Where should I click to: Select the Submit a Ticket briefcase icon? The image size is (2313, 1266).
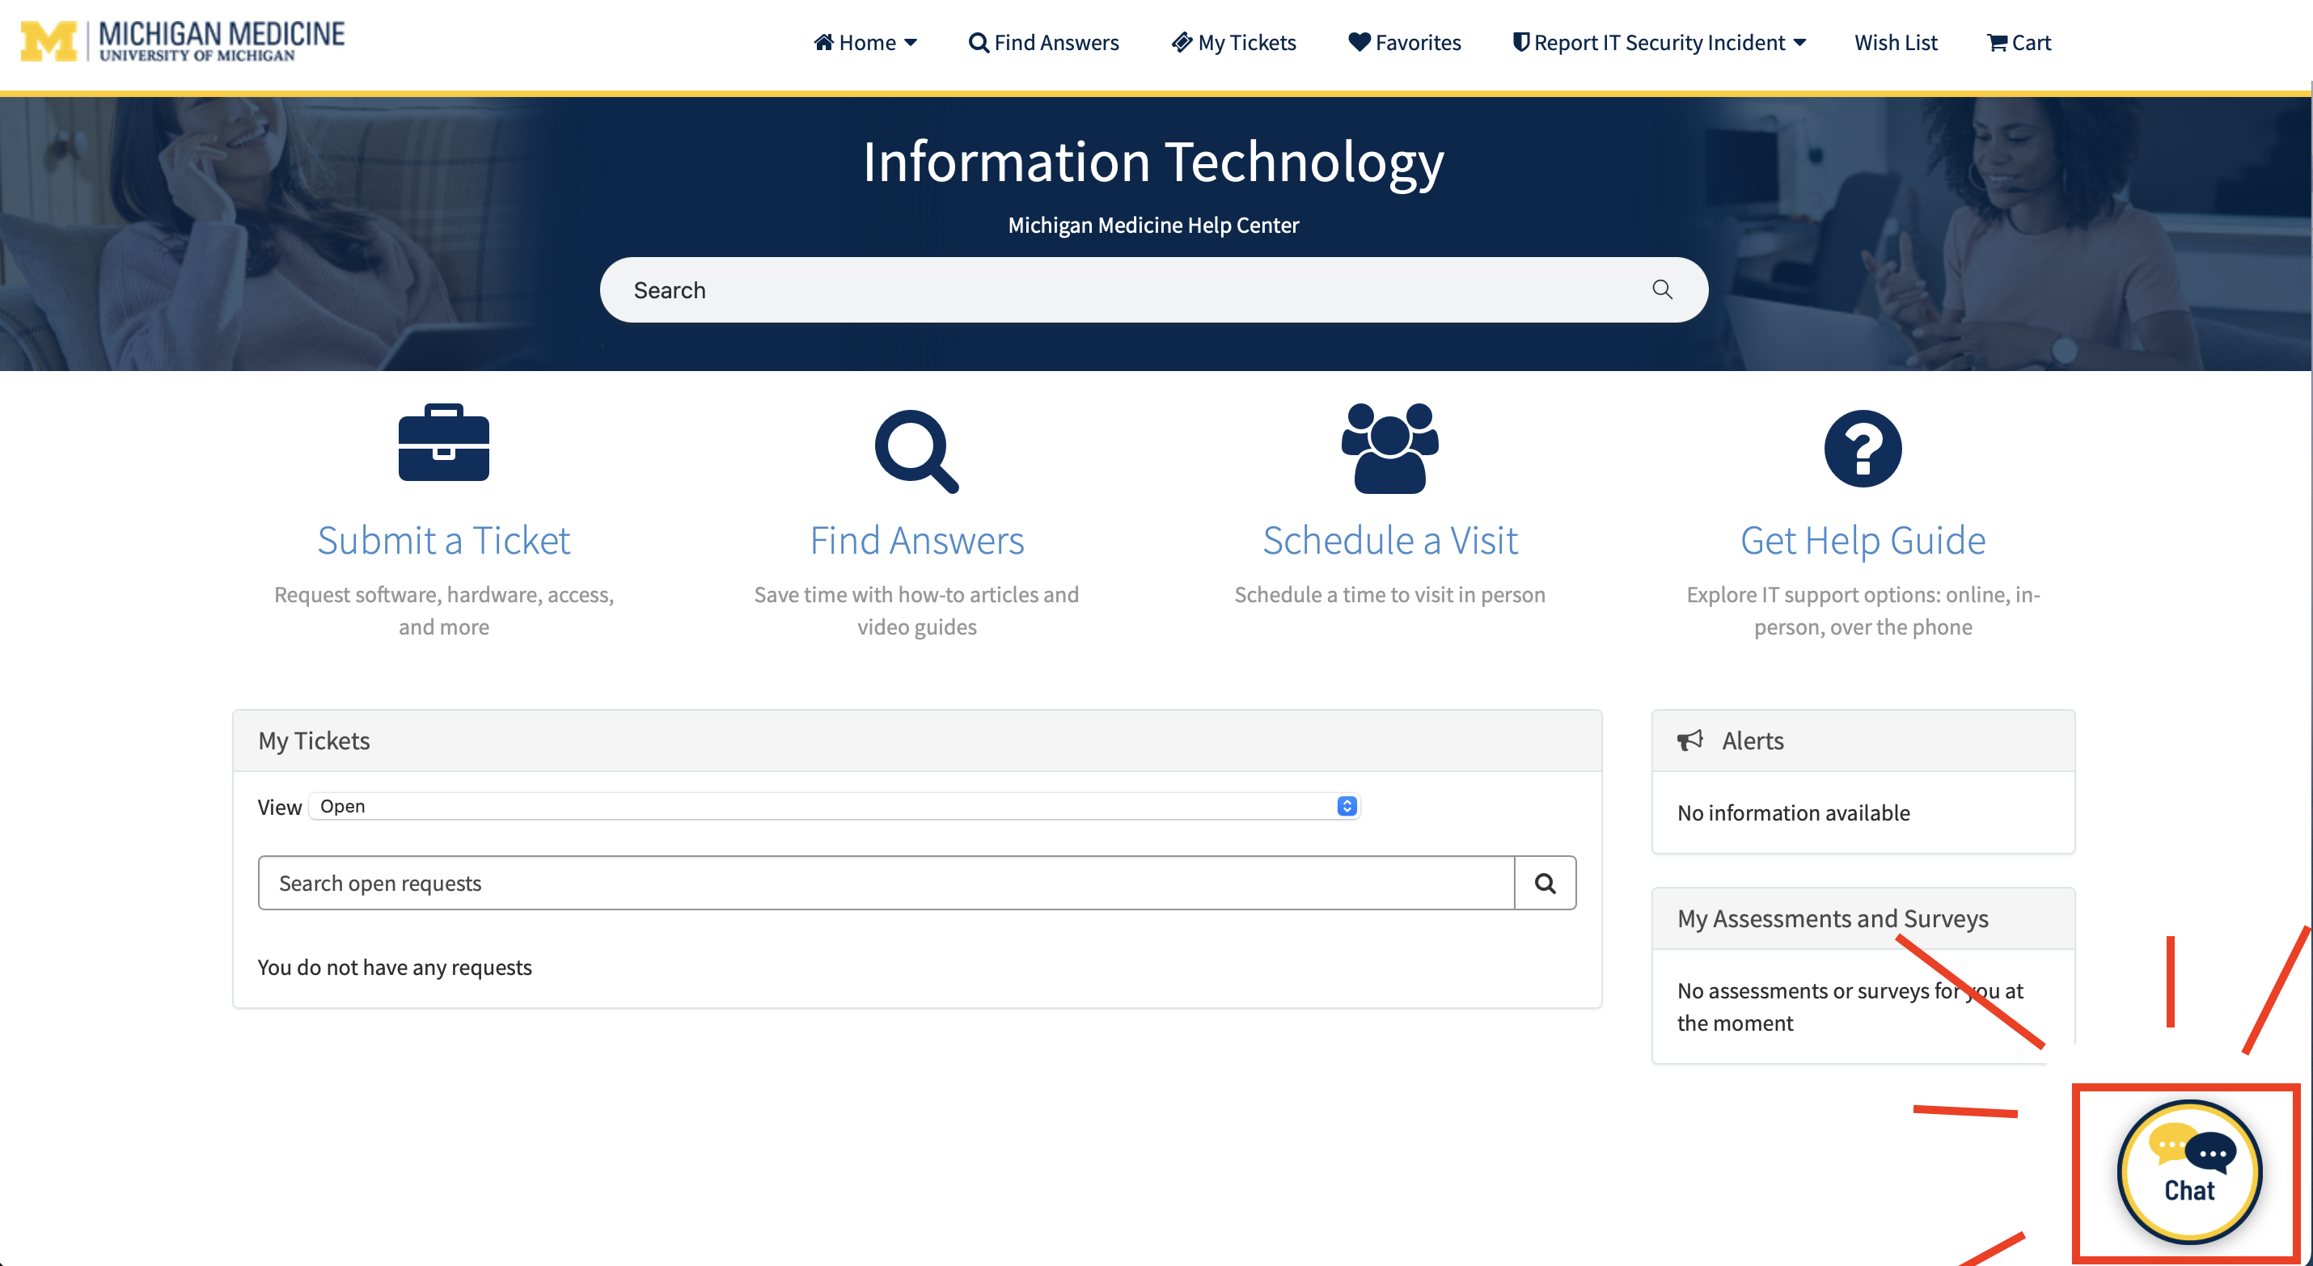pos(442,444)
